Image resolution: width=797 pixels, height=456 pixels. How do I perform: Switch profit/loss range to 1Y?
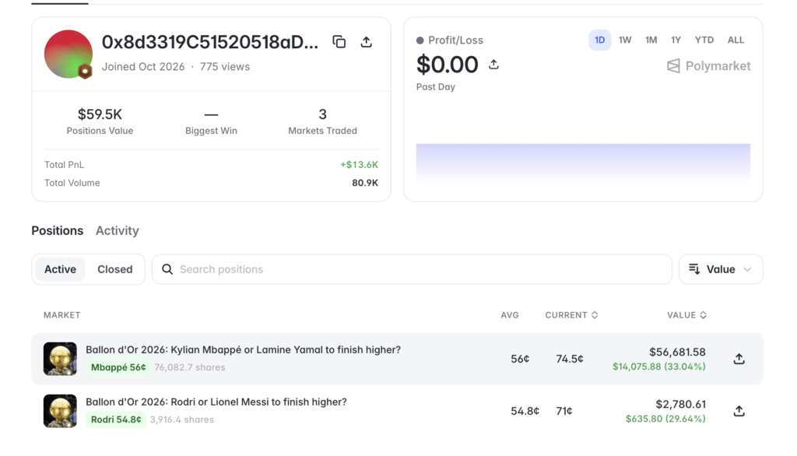(x=676, y=40)
